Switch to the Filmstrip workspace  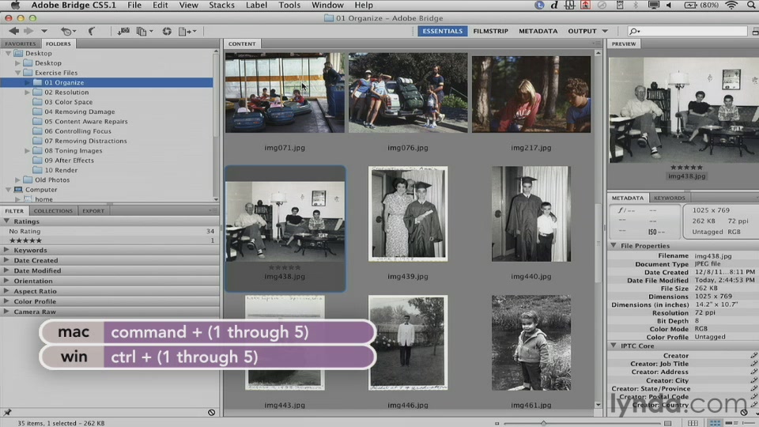click(x=490, y=31)
